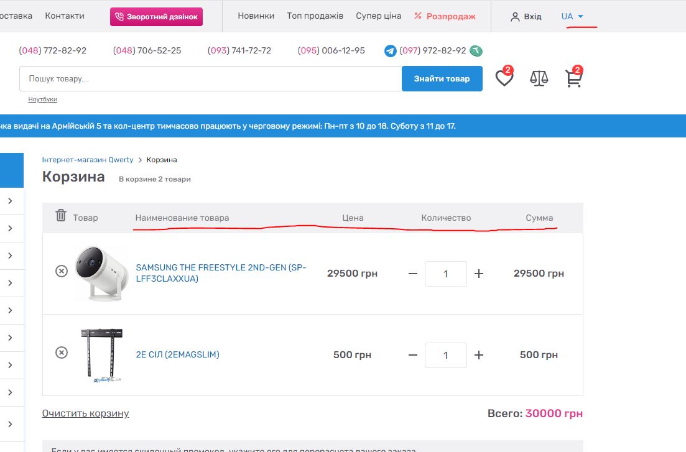This screenshot has width=686, height=452.
Task: Open the shopping cart icon
Action: click(x=573, y=78)
